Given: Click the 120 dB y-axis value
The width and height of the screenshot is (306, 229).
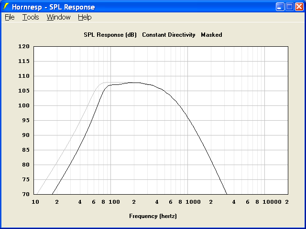Looking at the screenshot, I should [24, 46].
